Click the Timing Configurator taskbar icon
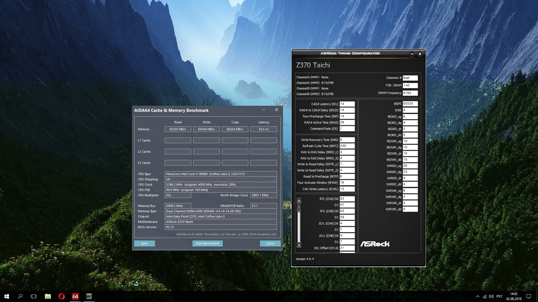 pyautogui.click(x=89, y=296)
